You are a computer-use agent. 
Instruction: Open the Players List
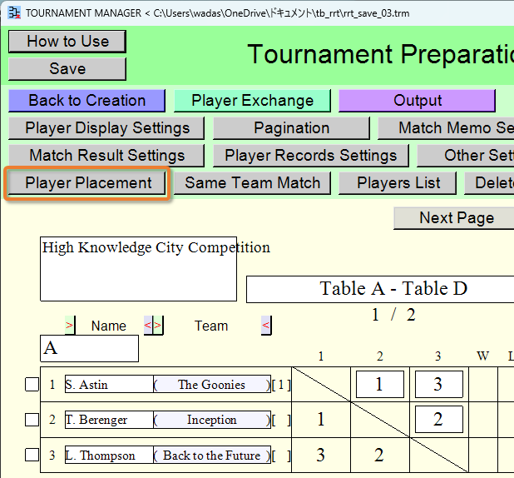click(x=398, y=183)
